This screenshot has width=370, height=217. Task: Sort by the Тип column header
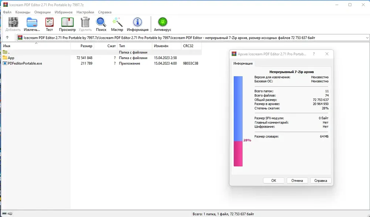135,46
